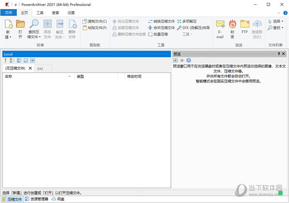The width and height of the screenshot is (289, 203).
Task: Click the 删除文件 delete icon
Action: [72, 24]
